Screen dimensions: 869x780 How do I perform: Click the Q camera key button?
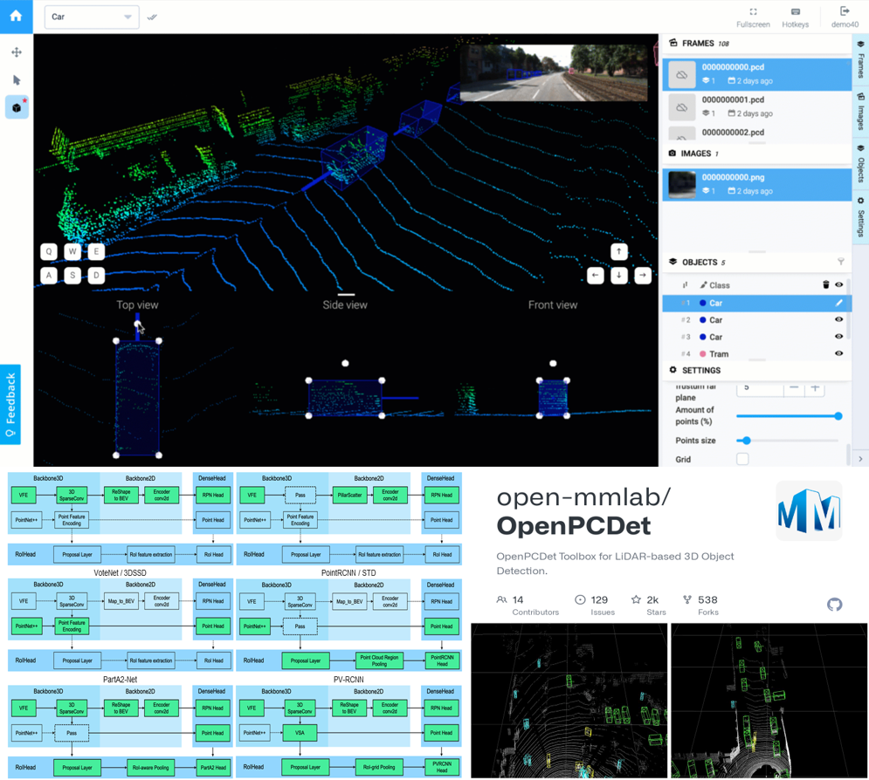pyautogui.click(x=49, y=252)
